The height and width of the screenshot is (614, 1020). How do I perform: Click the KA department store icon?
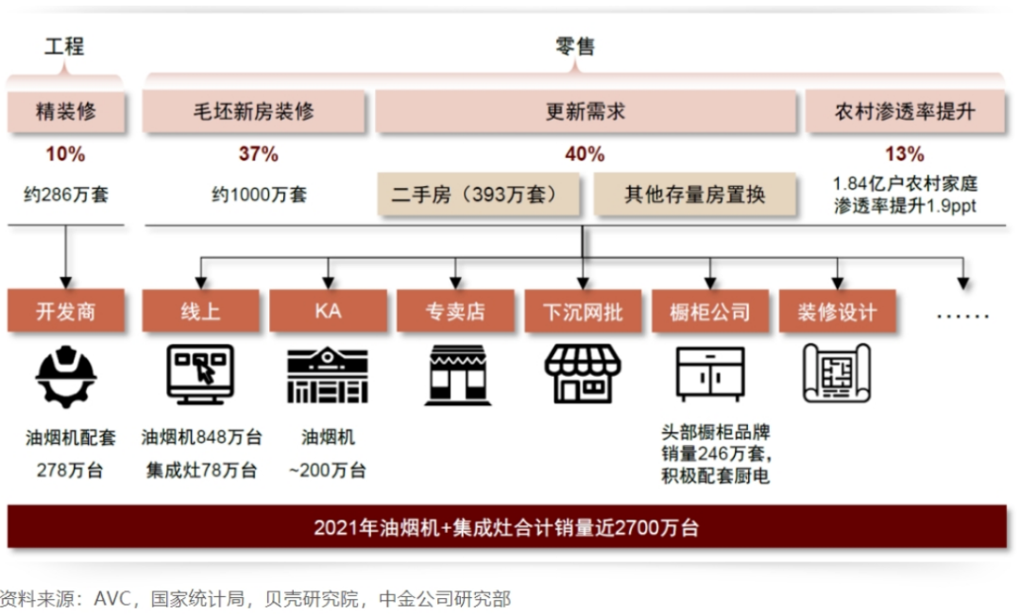coord(328,375)
